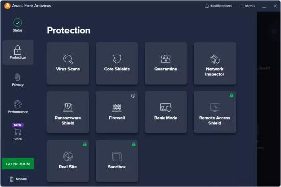This screenshot has width=281, height=187.
Task: Open the Sandbox tile
Action: 116,161
